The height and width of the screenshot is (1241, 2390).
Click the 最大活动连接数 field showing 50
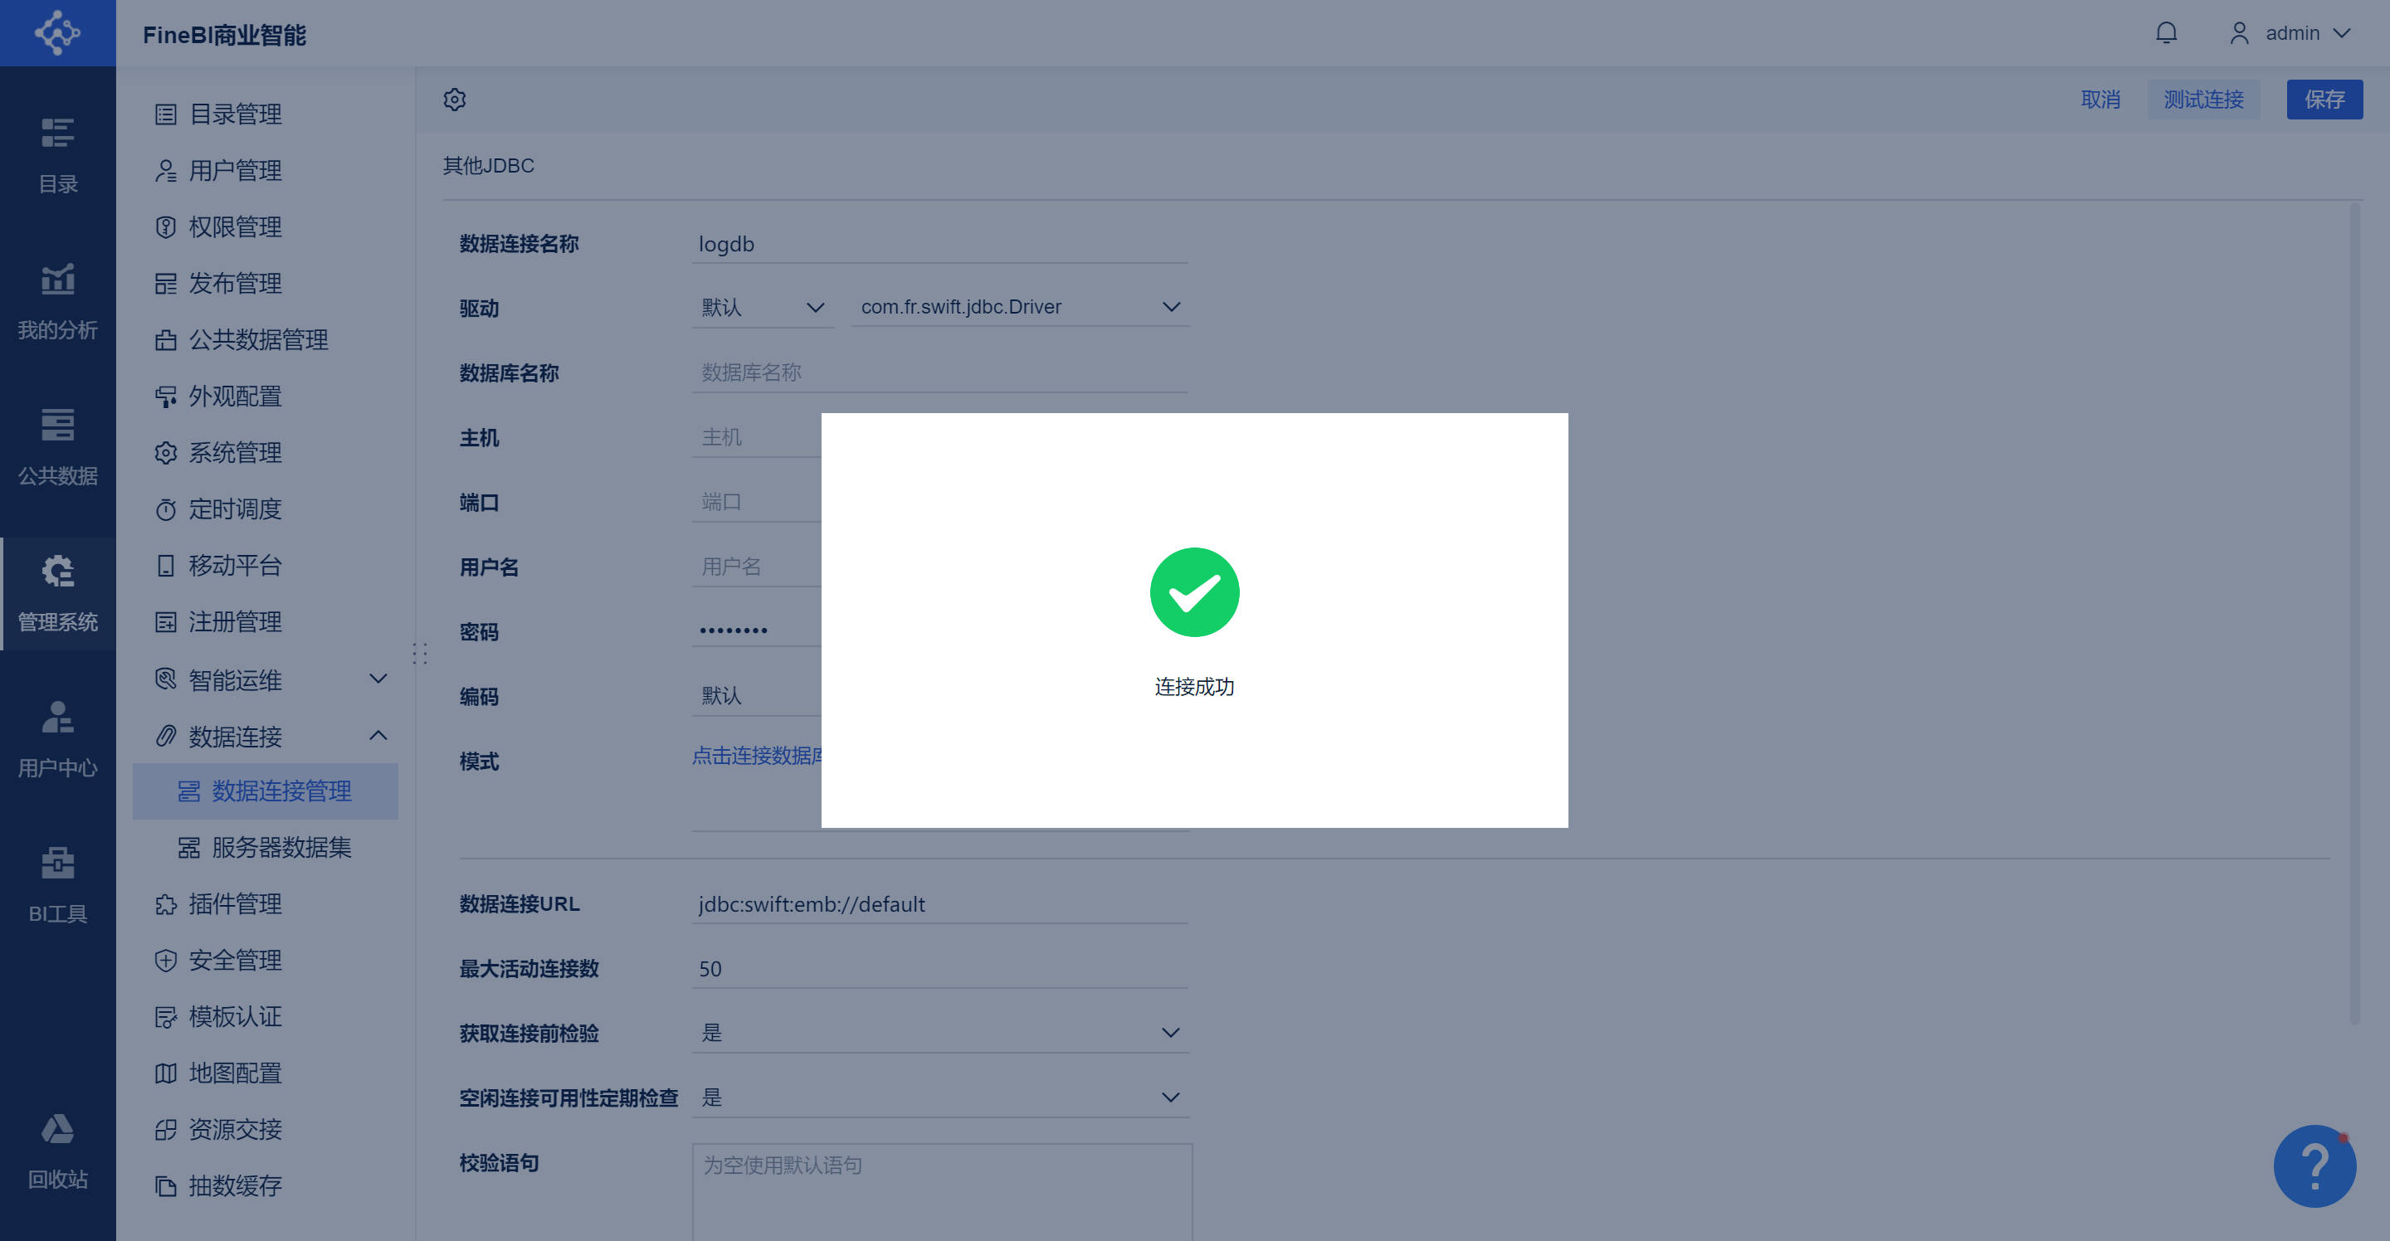[940, 968]
